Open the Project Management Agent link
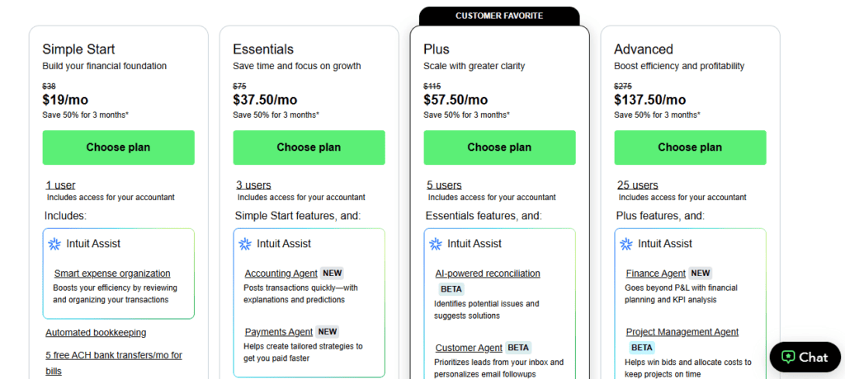Viewport: 845px width, 379px height. pos(682,332)
